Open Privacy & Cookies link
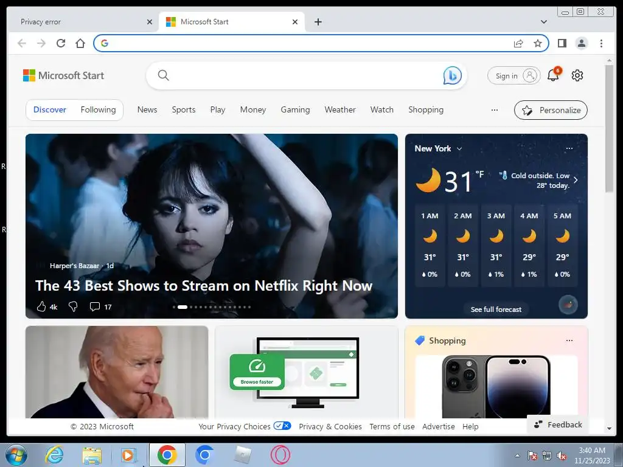This screenshot has width=623, height=467. coord(330,426)
